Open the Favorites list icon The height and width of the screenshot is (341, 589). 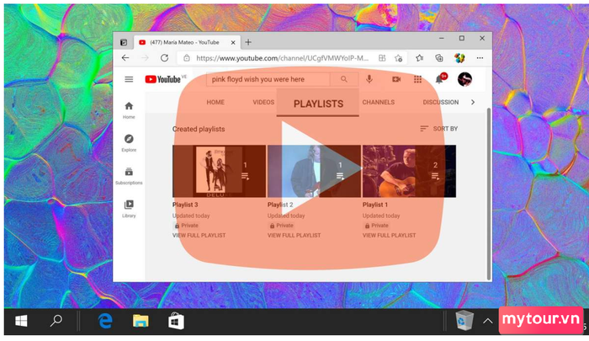point(420,58)
